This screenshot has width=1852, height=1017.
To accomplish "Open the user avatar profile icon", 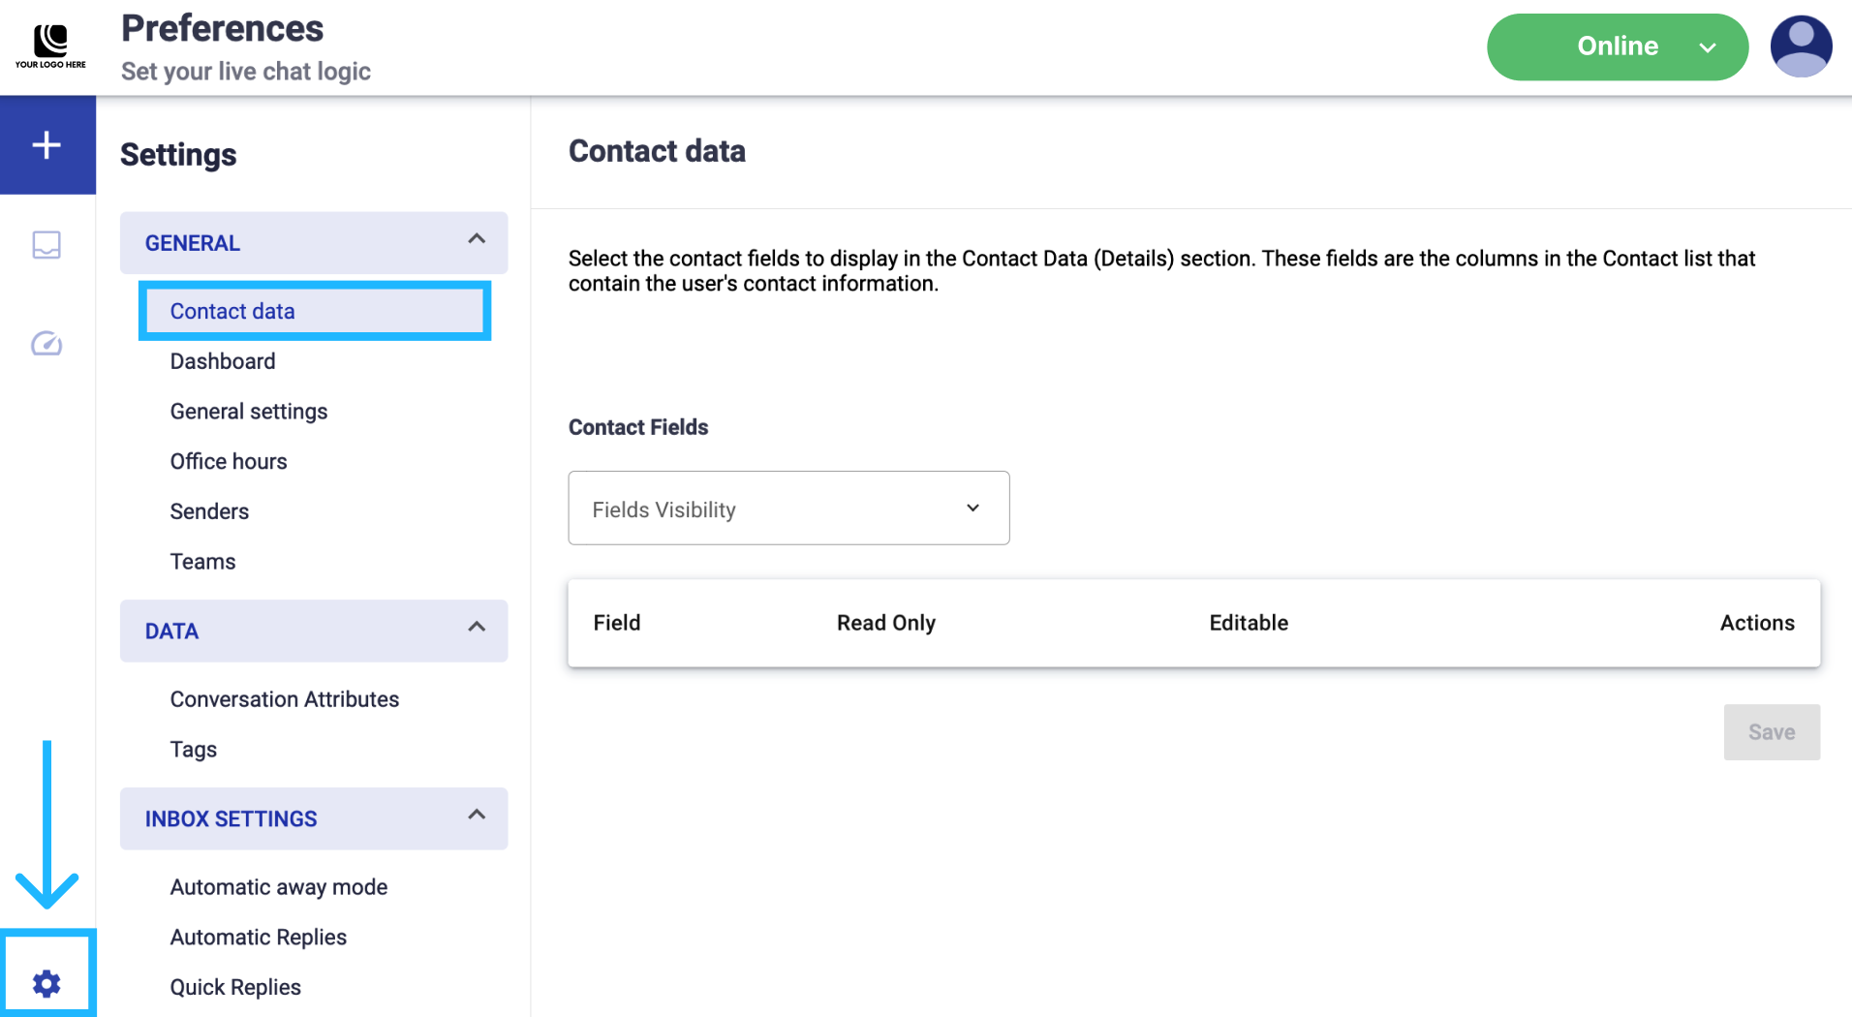I will click(x=1800, y=46).
